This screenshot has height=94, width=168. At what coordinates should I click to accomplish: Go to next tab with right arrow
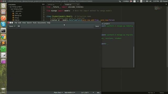click(x=44, y=4)
